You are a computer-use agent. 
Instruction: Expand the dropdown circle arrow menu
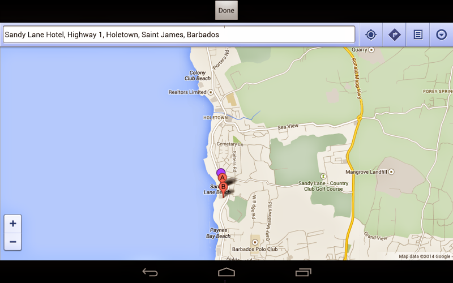click(441, 35)
